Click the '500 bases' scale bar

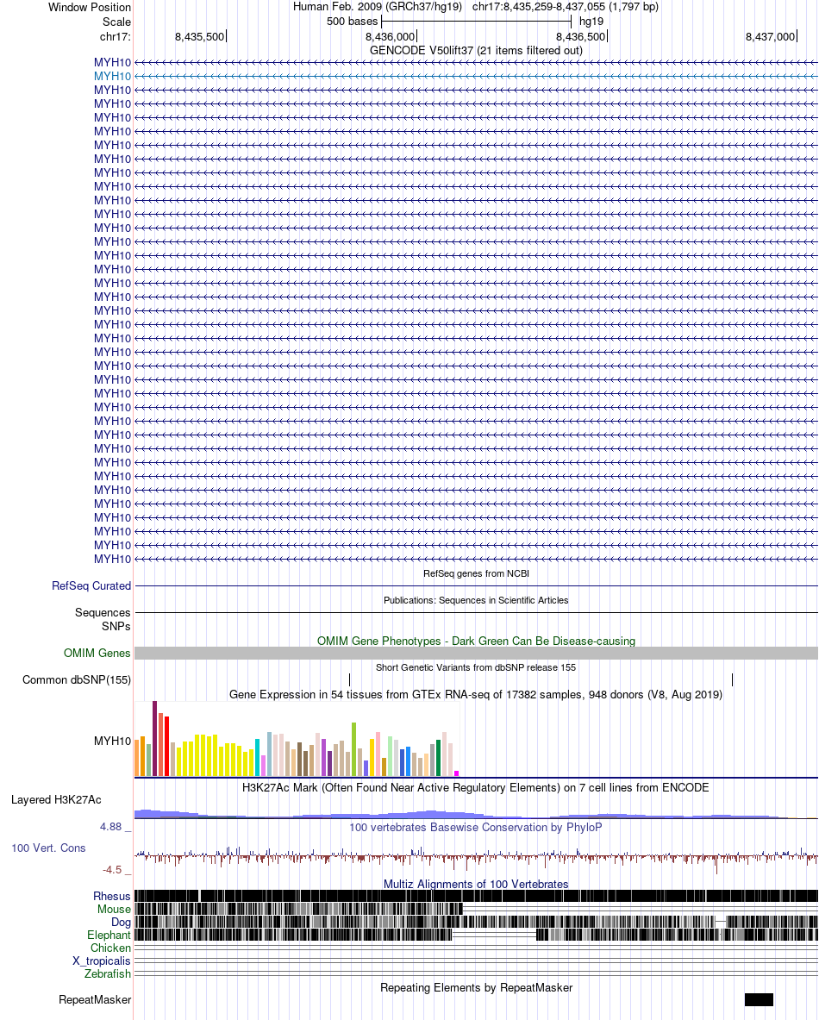[x=476, y=22]
